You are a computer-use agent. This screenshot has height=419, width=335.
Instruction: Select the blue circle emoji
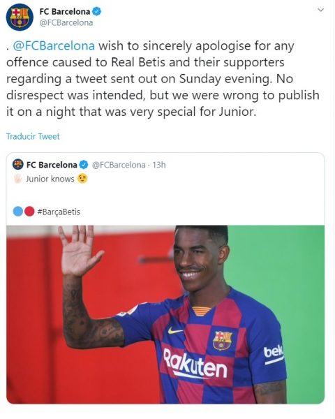pyautogui.click(x=18, y=212)
